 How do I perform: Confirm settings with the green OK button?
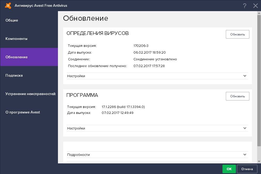click(229, 169)
